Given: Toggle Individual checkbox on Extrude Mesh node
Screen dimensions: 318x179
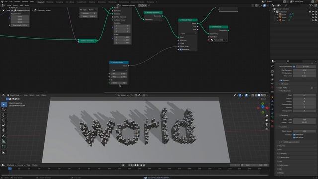Looking at the screenshot, I should pyautogui.click(x=181, y=49).
